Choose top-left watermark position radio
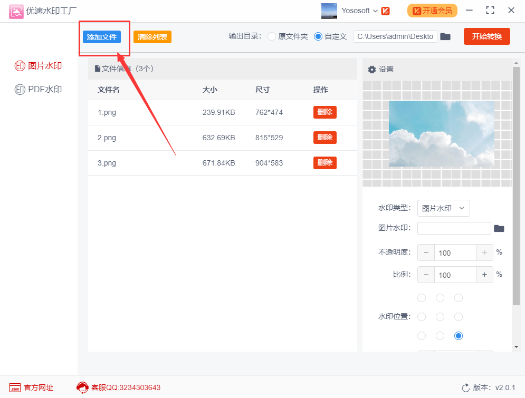Viewport: 525px width, 398px height. pos(422,298)
